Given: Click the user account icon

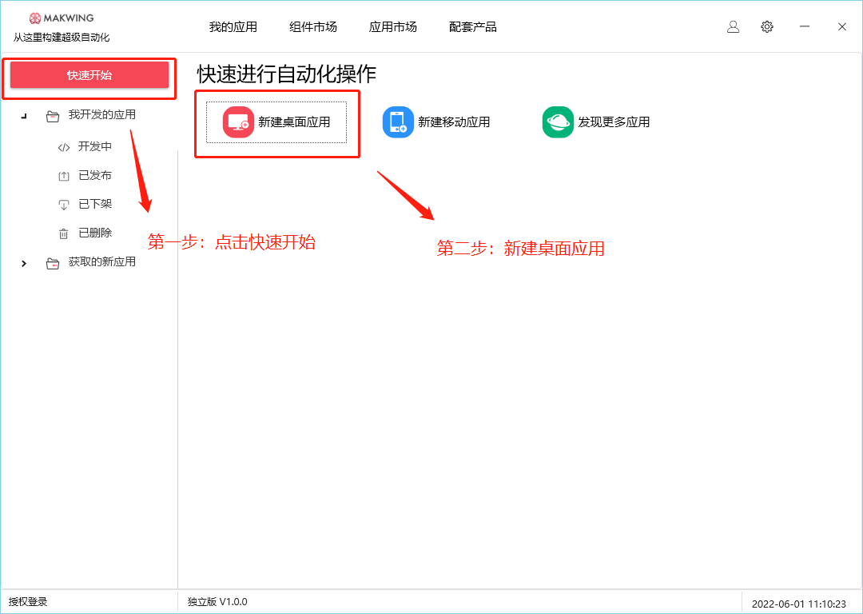Looking at the screenshot, I should click(733, 26).
